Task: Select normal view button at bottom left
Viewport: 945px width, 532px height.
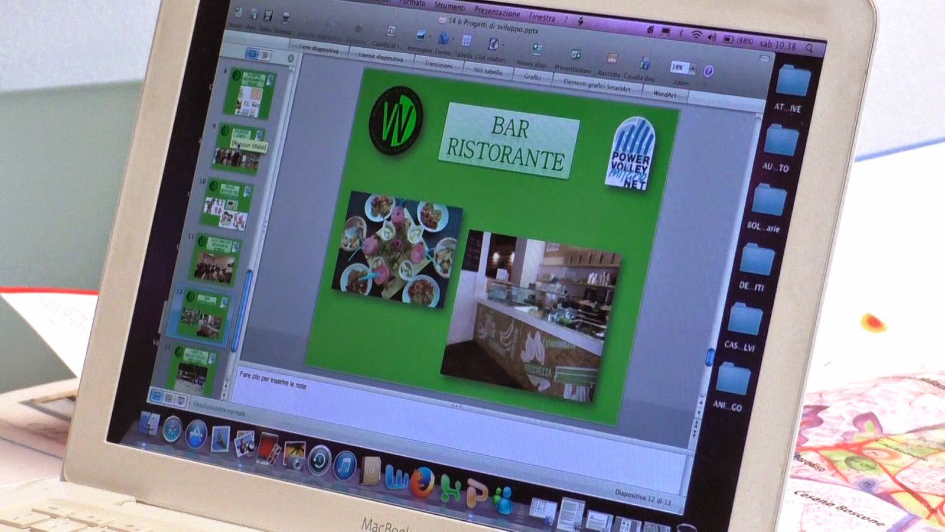Action: click(158, 396)
